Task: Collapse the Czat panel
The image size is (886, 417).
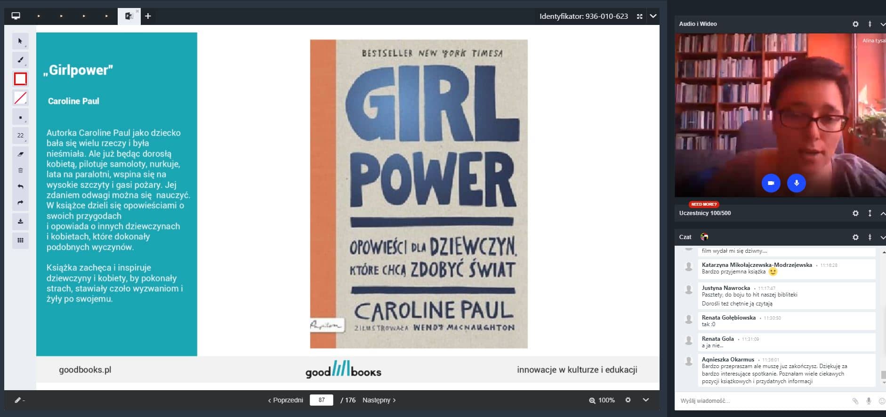Action: 882,237
